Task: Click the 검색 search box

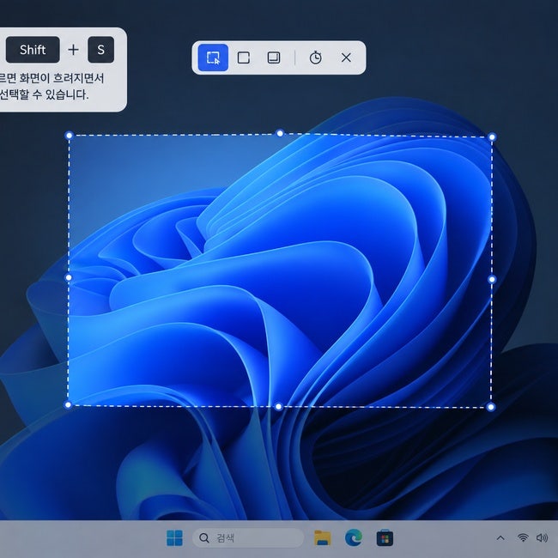Action: [x=248, y=537]
